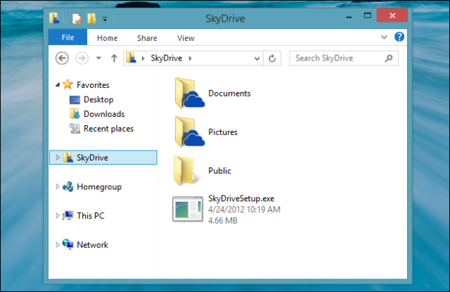
Task: Open the Customize Quick Access Toolbar dropdown
Action: click(x=105, y=18)
